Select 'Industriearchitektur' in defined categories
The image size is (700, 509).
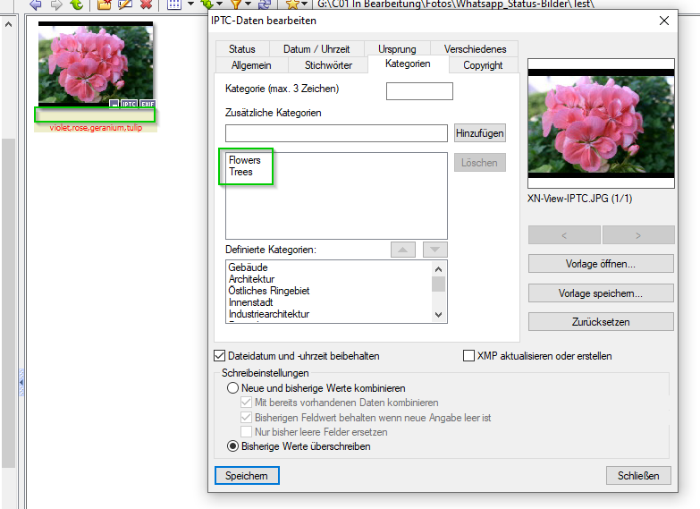coord(269,314)
